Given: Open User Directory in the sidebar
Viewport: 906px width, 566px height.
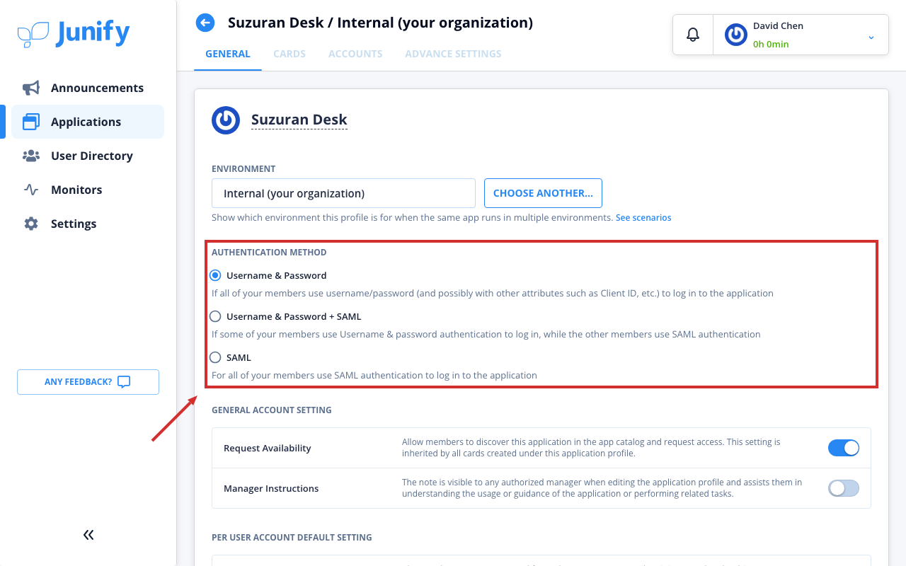Looking at the screenshot, I should coord(88,156).
